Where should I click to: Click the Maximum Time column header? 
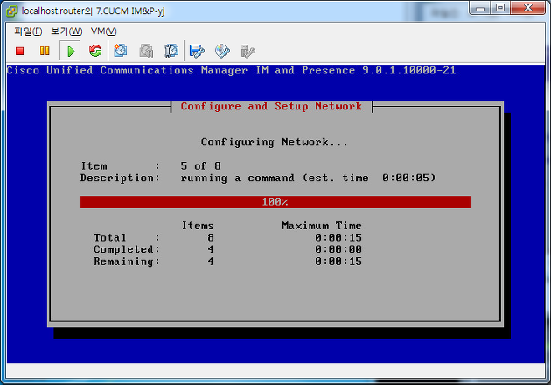pyautogui.click(x=322, y=226)
